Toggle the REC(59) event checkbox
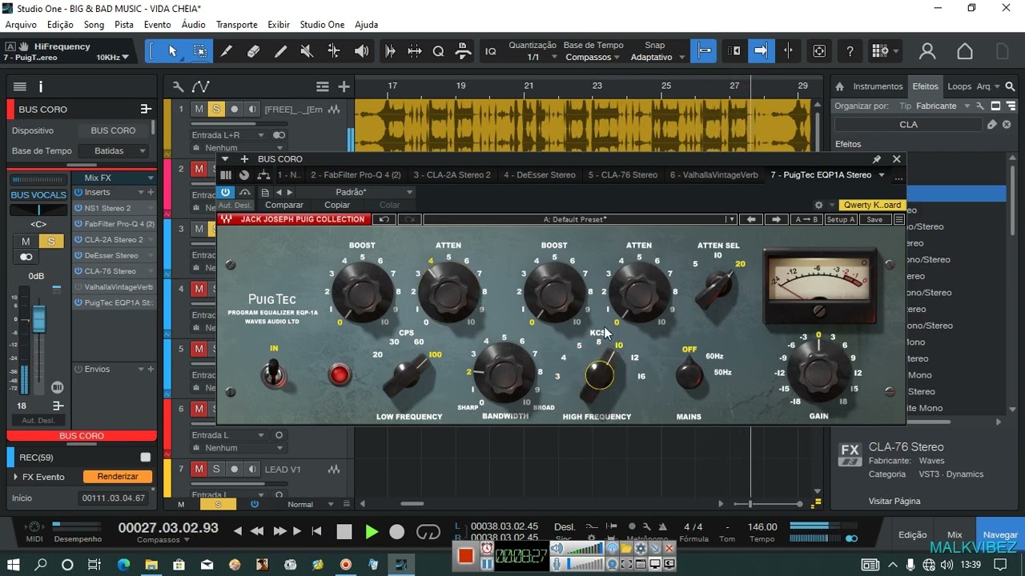 pos(146,458)
